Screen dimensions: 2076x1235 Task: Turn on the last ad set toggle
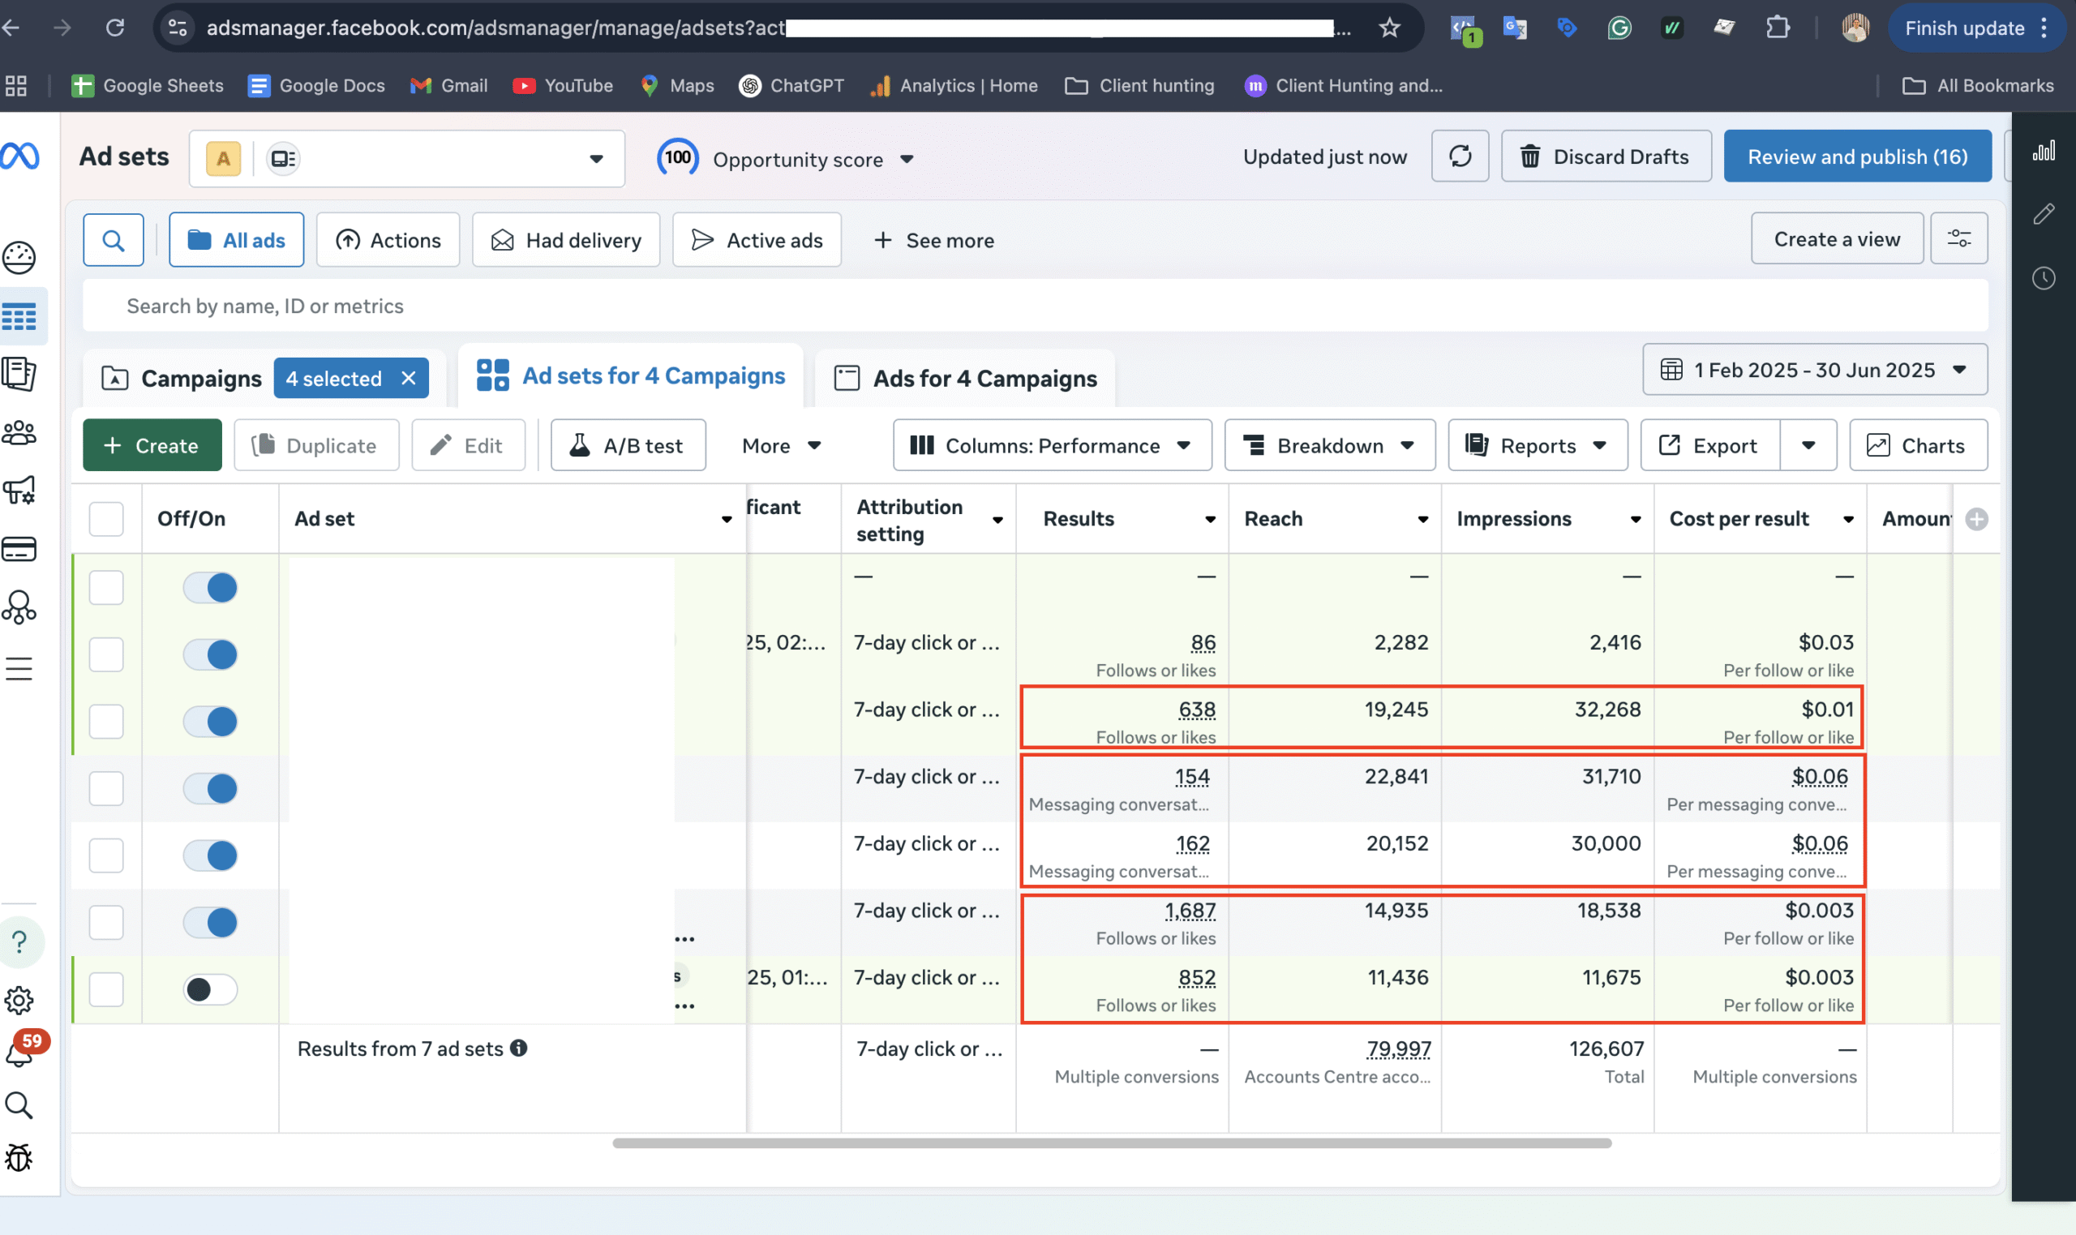(x=210, y=989)
